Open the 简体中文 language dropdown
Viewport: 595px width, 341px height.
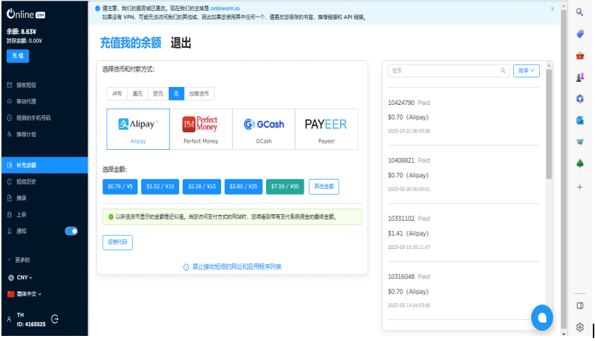point(25,294)
